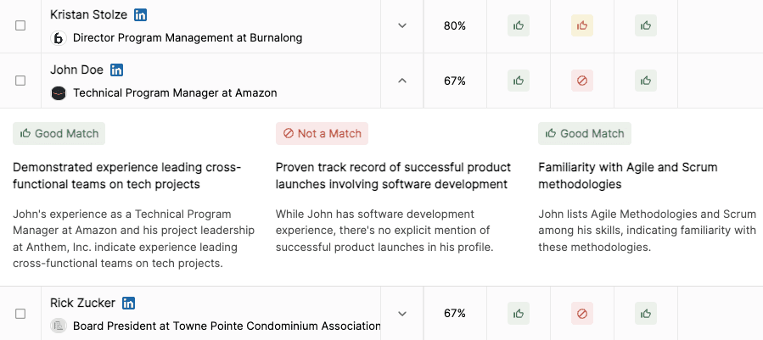Collapse John Doe's match details
Screen dimensions: 763x340
[402, 81]
